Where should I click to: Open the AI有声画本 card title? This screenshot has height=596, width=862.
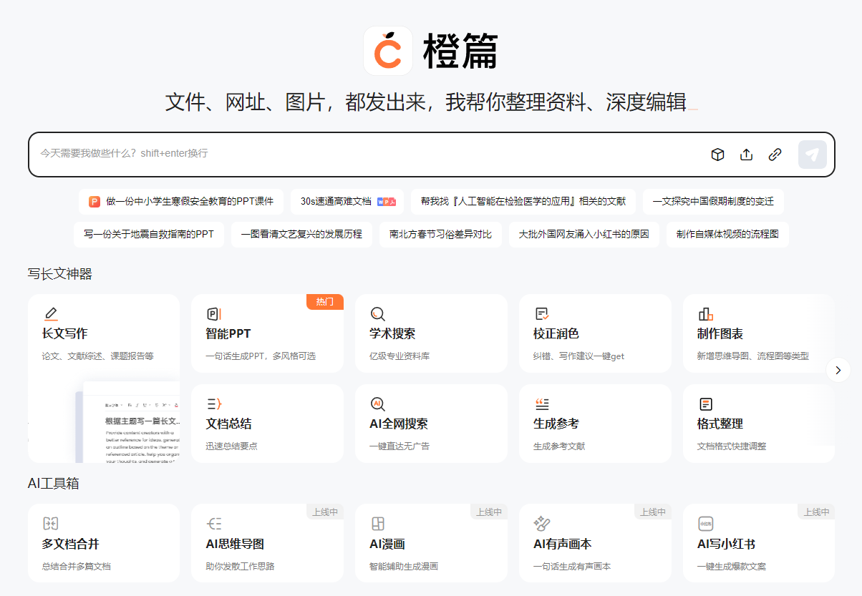coord(563,544)
